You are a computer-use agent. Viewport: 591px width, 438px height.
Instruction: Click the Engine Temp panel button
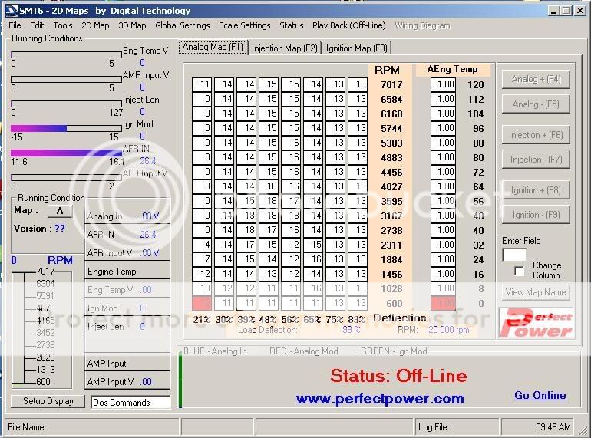click(127, 272)
